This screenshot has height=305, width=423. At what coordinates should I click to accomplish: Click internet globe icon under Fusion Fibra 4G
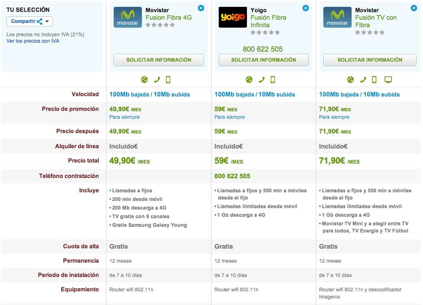point(144,79)
